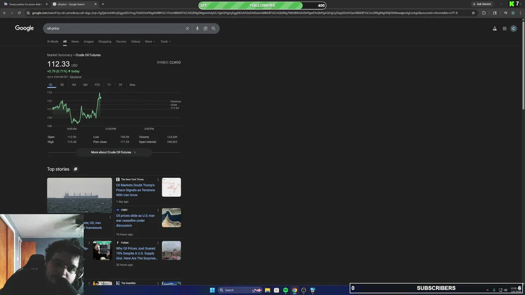Submit search using the magnifier icon

[x=213, y=28]
